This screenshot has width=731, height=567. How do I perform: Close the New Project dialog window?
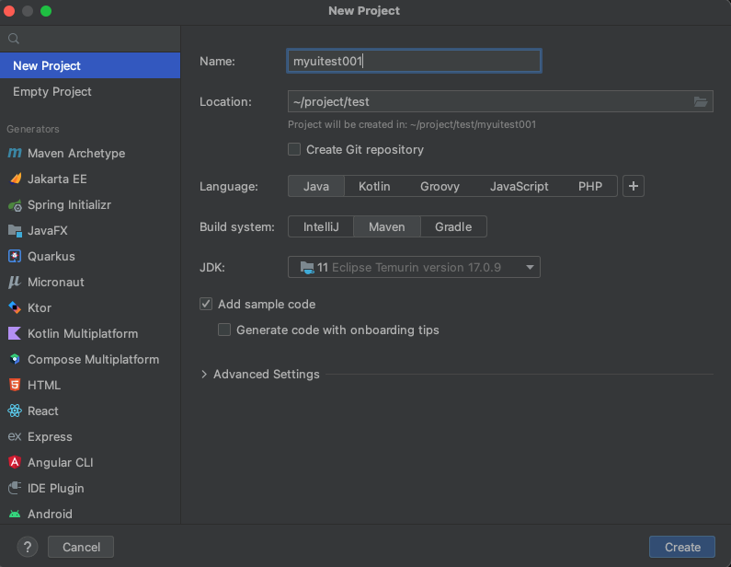coord(9,11)
